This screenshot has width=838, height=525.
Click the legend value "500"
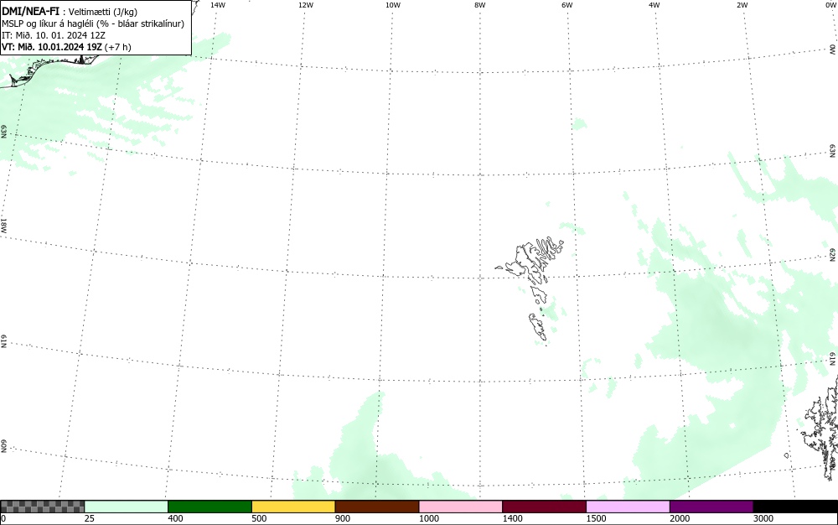[x=259, y=518]
